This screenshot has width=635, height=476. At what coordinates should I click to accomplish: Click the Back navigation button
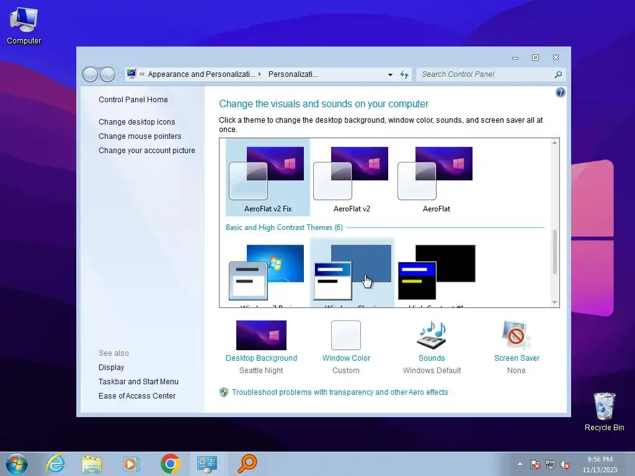[x=90, y=74]
